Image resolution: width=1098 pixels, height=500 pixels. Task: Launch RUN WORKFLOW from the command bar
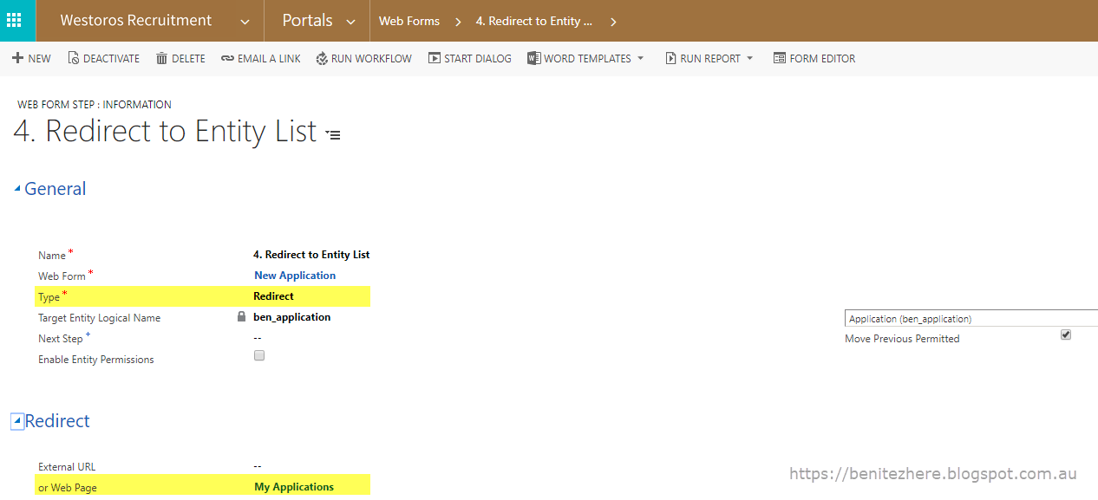pyautogui.click(x=363, y=58)
